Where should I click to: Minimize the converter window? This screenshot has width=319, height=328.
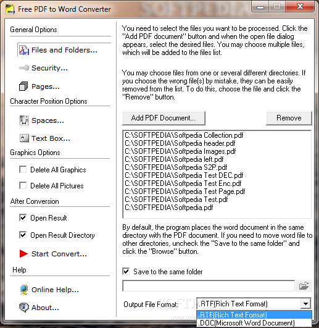coord(260,7)
